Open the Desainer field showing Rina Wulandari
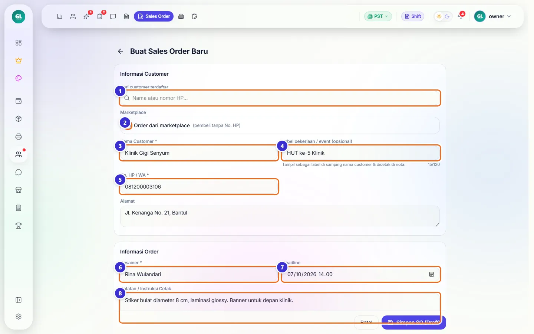This screenshot has height=334, width=534. [199, 274]
